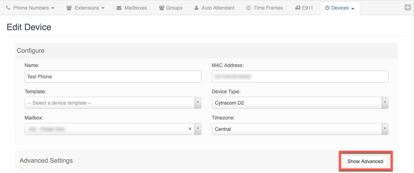The image size is (414, 173).
Task: Open the Phone Numbers tab caret
Action: 53,8
